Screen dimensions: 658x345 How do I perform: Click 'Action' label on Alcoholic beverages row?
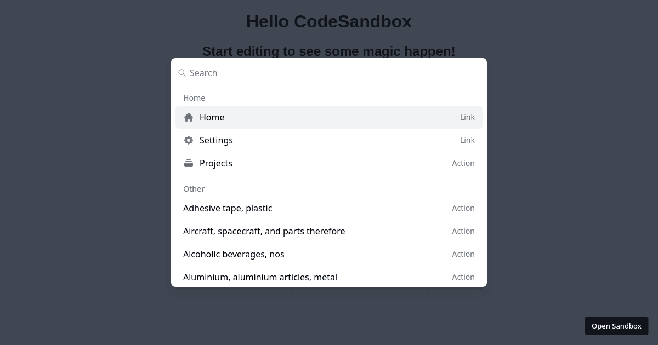click(x=463, y=254)
